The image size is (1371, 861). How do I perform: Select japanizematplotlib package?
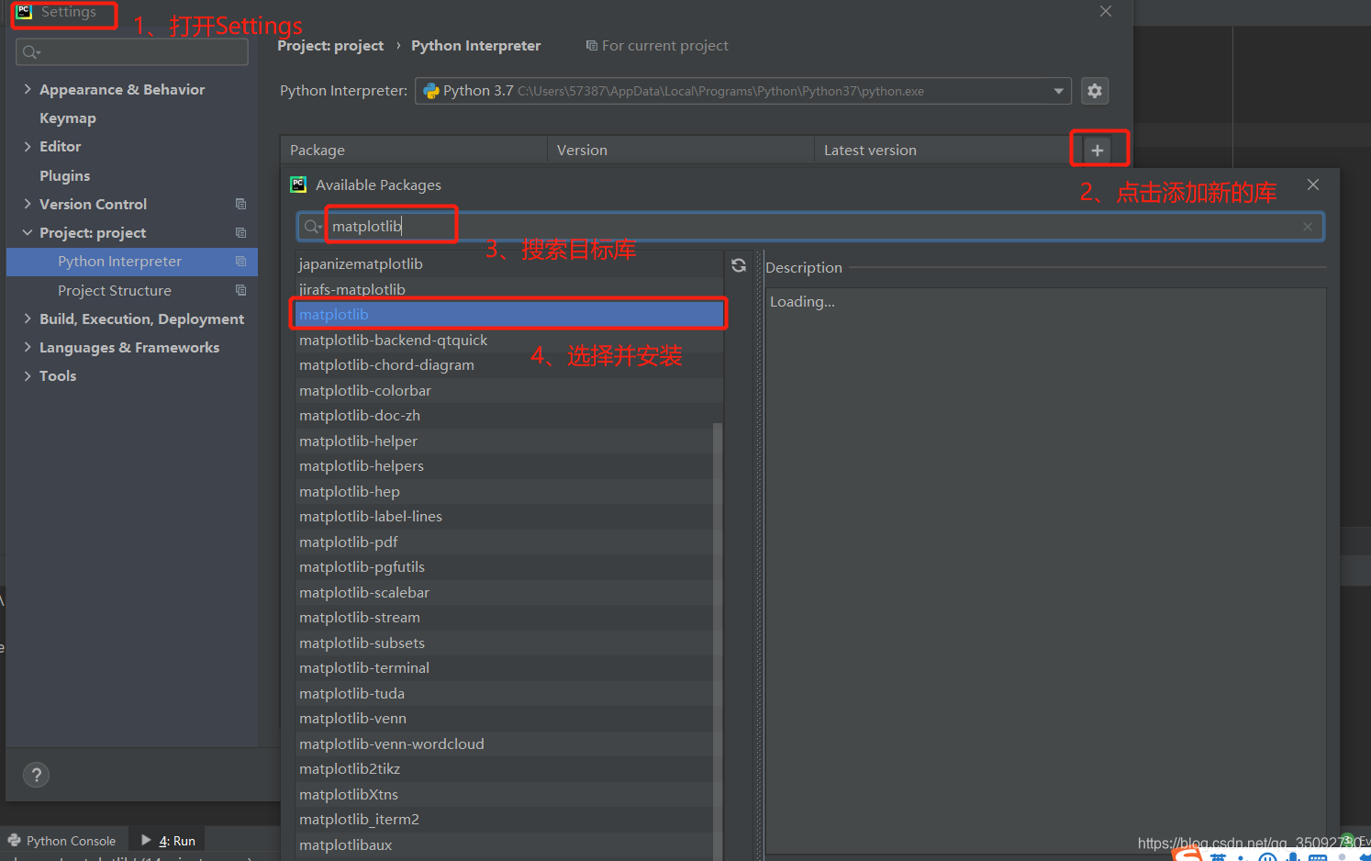click(509, 264)
